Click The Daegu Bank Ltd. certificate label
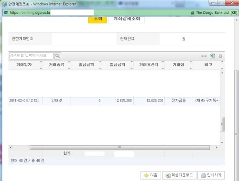The height and width of the screenshot is (181, 239). [217, 13]
